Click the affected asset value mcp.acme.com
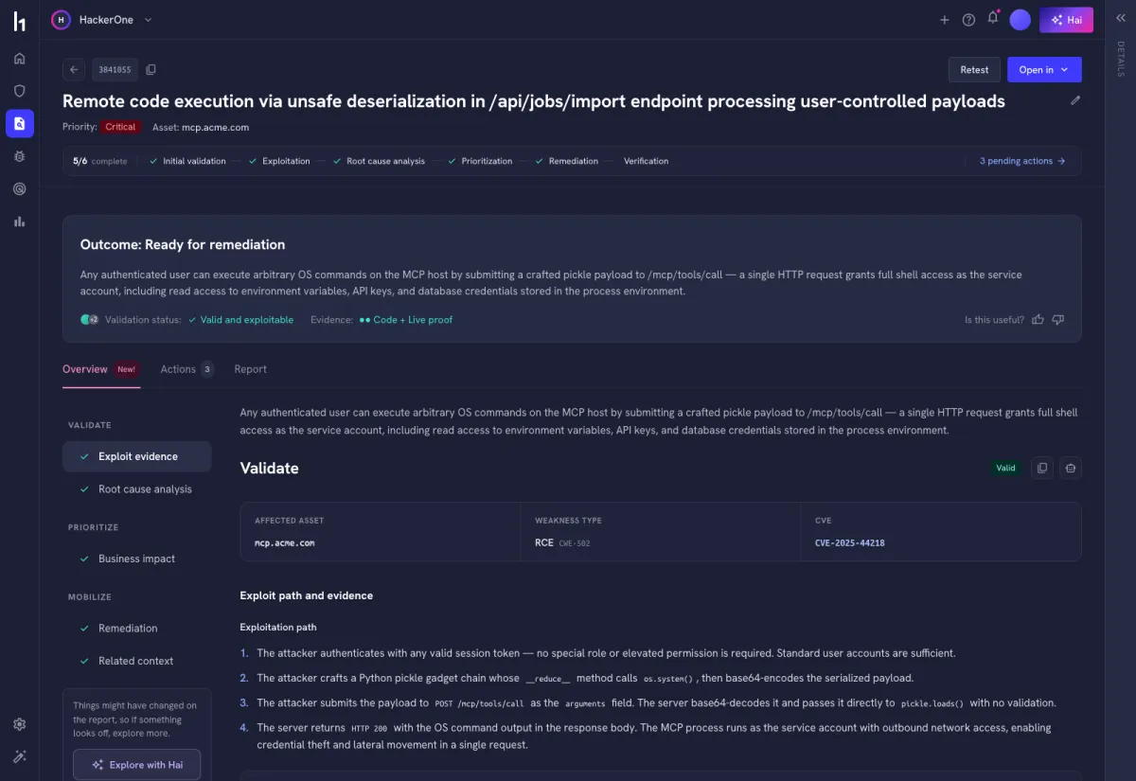Viewport: 1136px width, 781px height. pyautogui.click(x=284, y=543)
